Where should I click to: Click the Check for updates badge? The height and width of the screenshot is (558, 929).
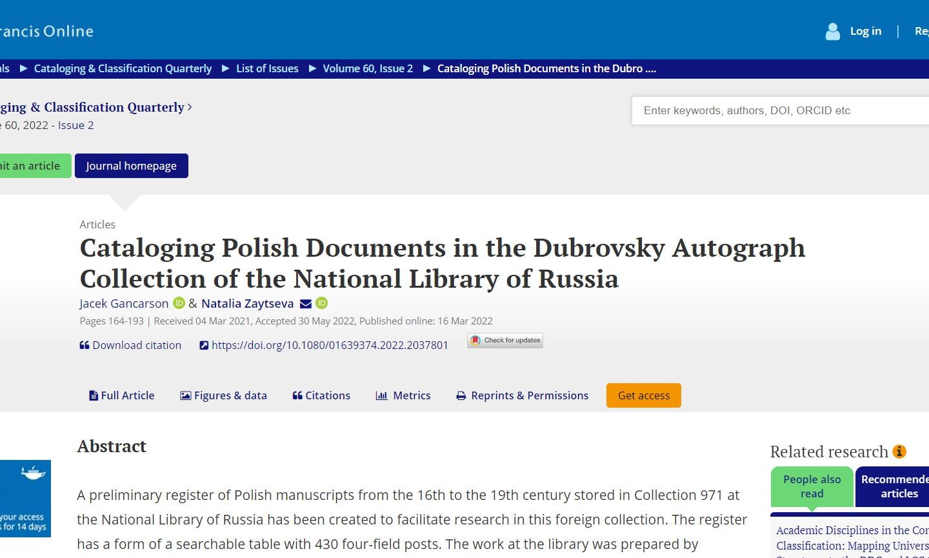pos(505,341)
